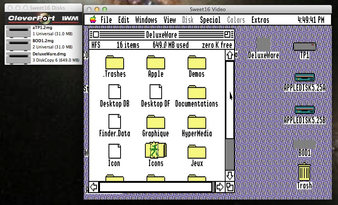Viewport: 338px width, 205px height.
Task: Click the BOD1.2mg disk name
Action: tap(43, 41)
